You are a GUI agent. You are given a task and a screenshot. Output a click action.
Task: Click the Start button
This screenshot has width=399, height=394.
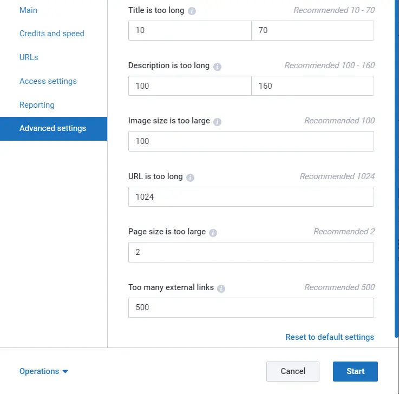pyautogui.click(x=355, y=371)
